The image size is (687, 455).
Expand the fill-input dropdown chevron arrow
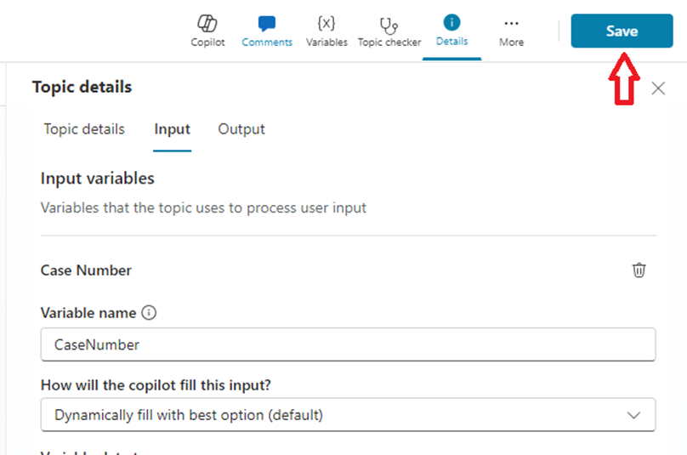tap(633, 415)
